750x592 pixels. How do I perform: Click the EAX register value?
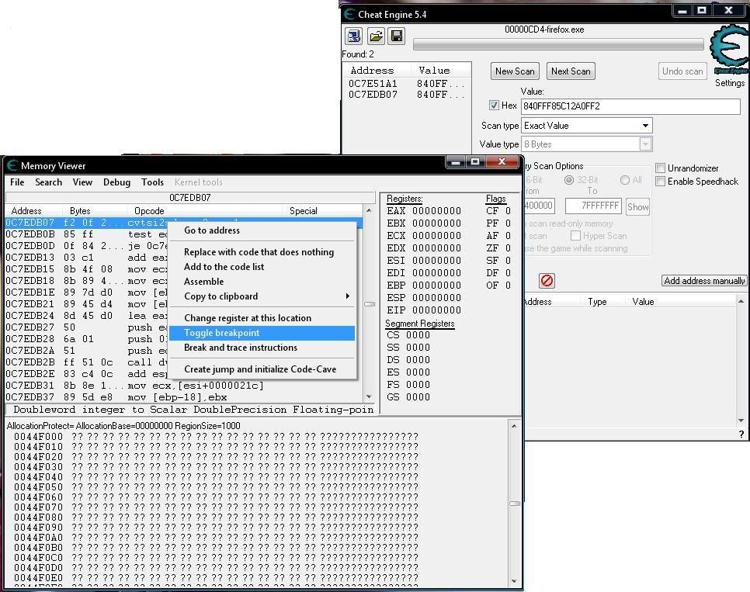pos(436,211)
